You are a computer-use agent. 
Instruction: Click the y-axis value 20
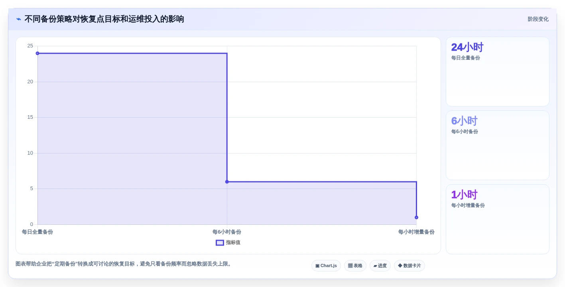click(x=30, y=82)
